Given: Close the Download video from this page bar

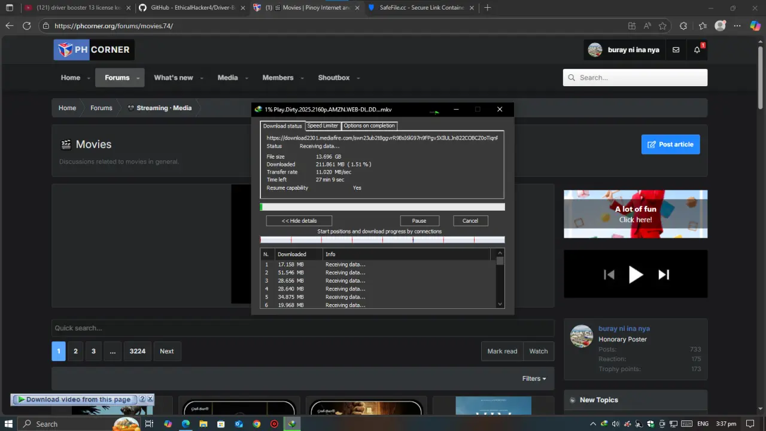Looking at the screenshot, I should (150, 399).
